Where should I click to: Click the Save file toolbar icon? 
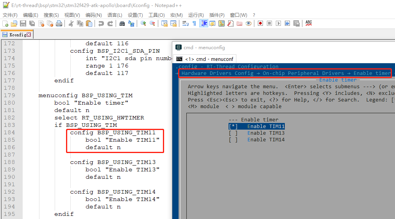(x=23, y=23)
